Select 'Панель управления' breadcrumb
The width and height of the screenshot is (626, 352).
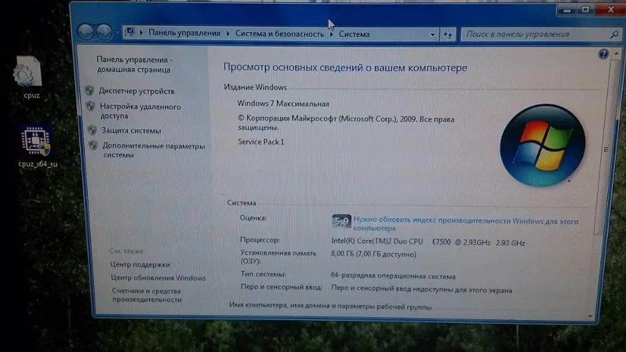coord(185,33)
